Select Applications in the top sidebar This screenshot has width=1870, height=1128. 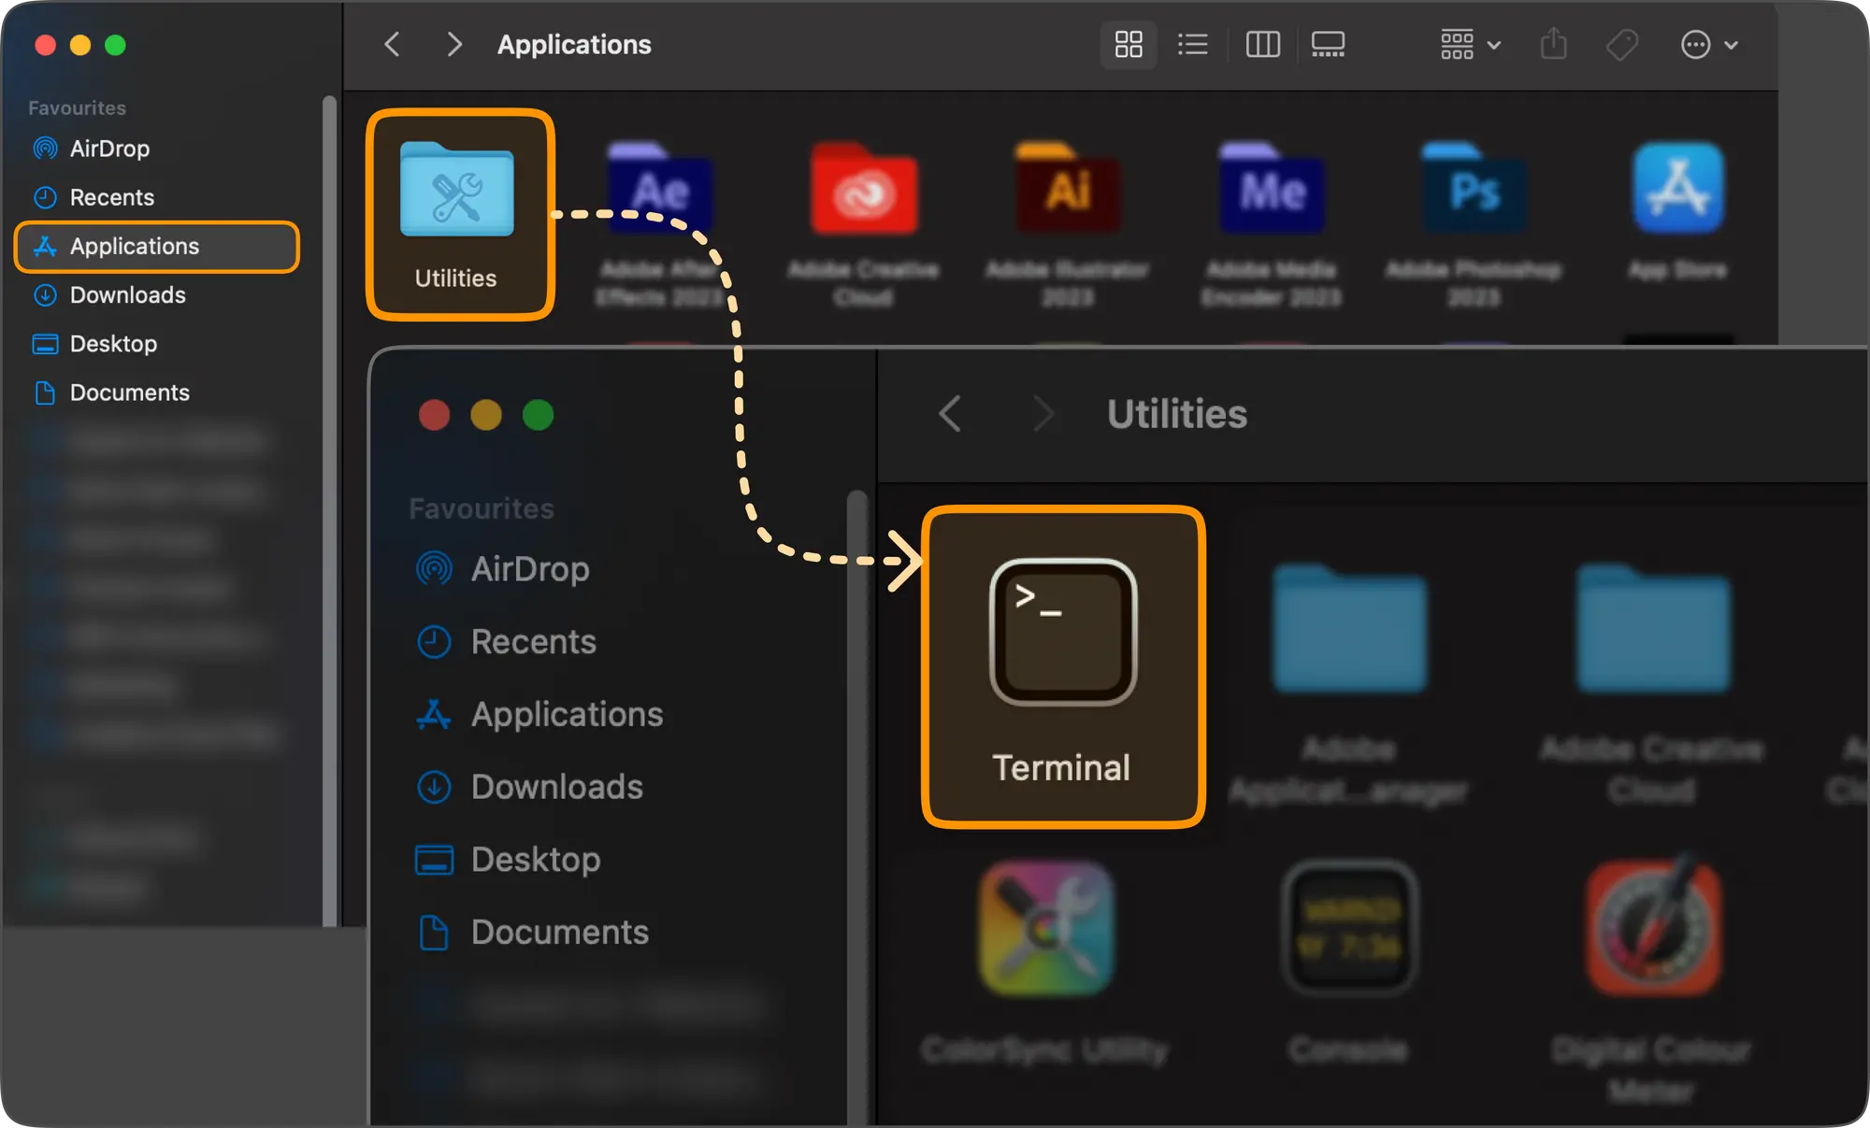[135, 247]
